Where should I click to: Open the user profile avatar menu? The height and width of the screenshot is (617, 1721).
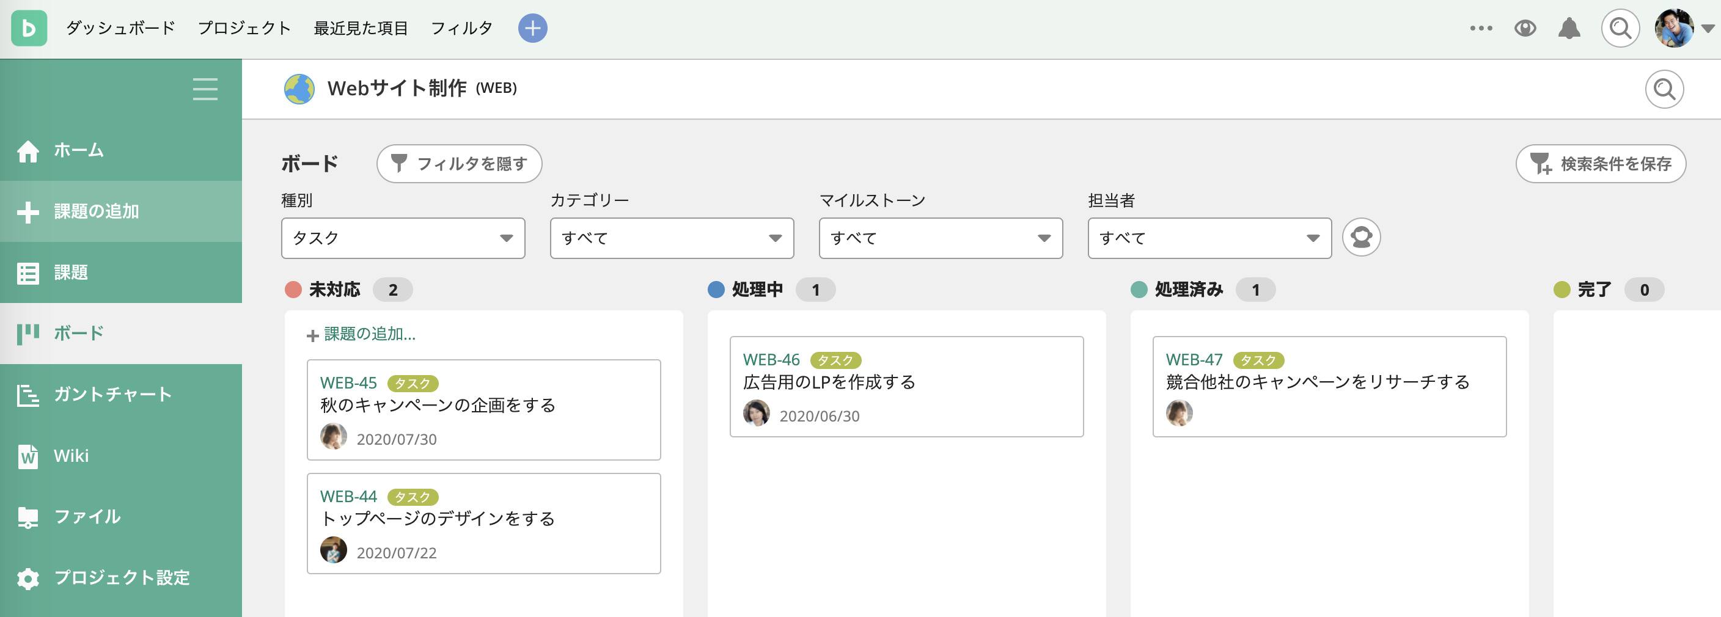click(x=1674, y=28)
